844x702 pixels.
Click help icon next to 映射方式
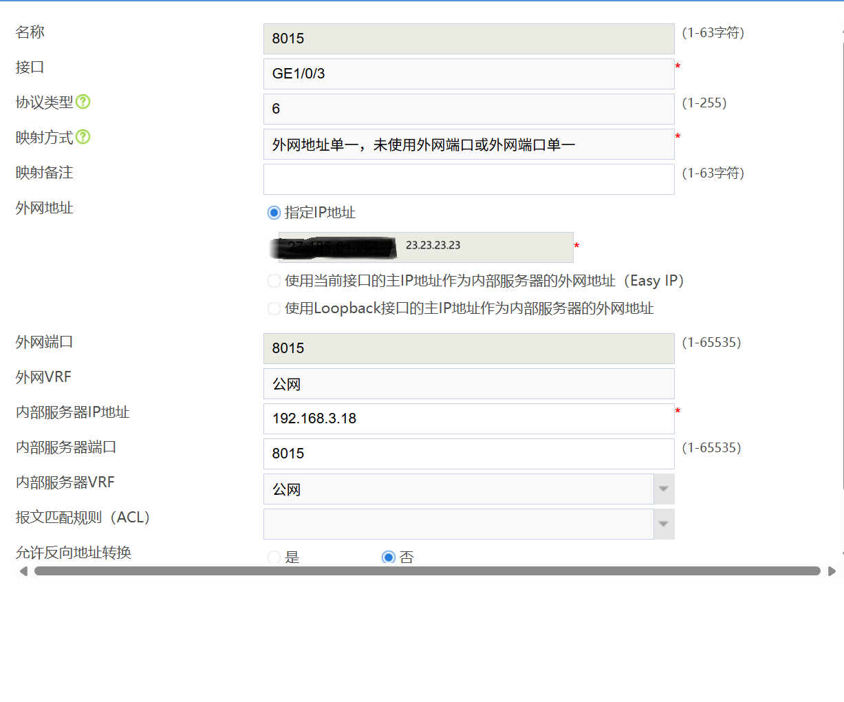click(x=83, y=137)
